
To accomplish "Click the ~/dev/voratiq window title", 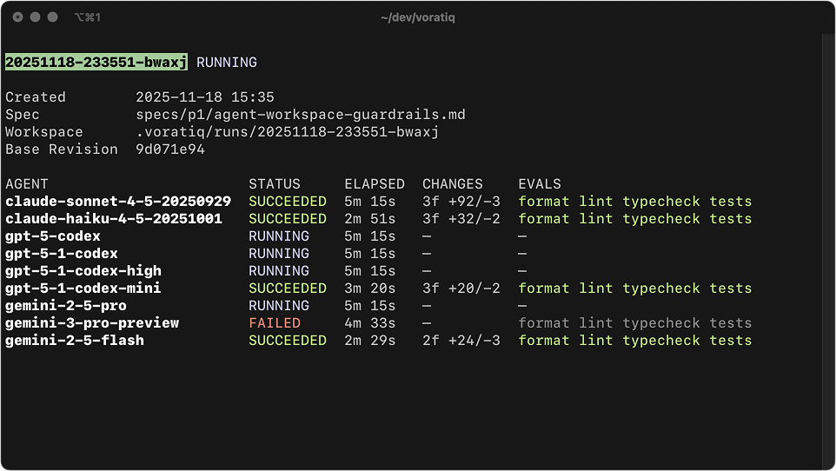I will (417, 17).
